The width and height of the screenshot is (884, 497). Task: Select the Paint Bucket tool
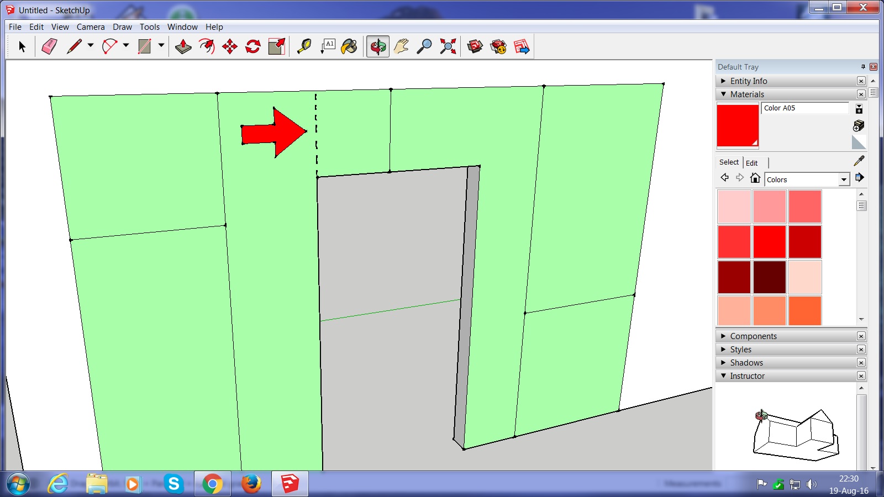(349, 46)
